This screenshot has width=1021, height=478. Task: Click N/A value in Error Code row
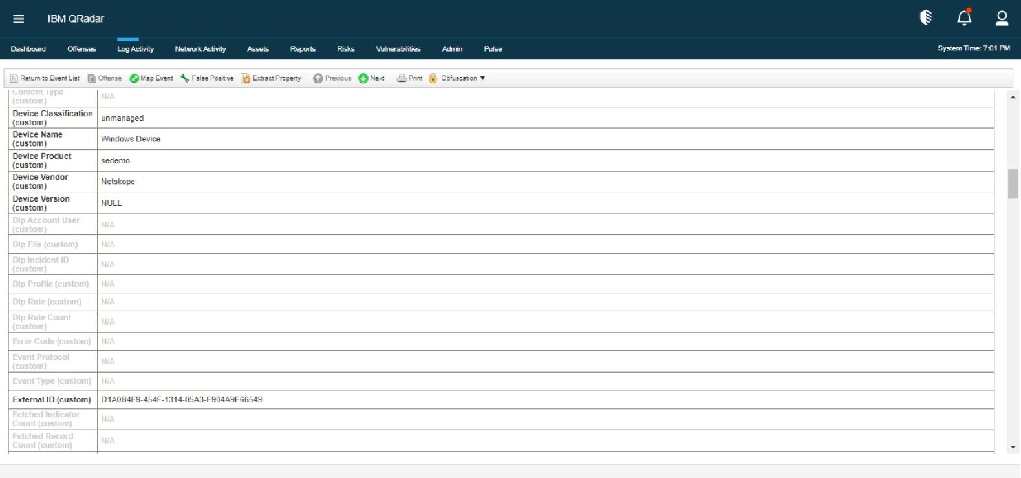tap(108, 341)
